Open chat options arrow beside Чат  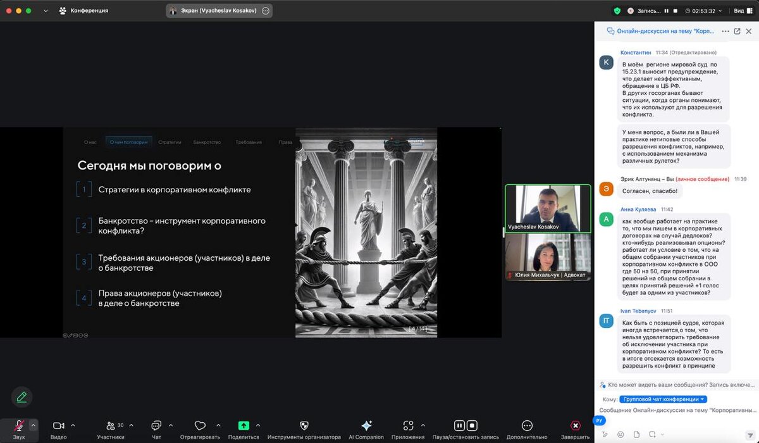click(171, 425)
